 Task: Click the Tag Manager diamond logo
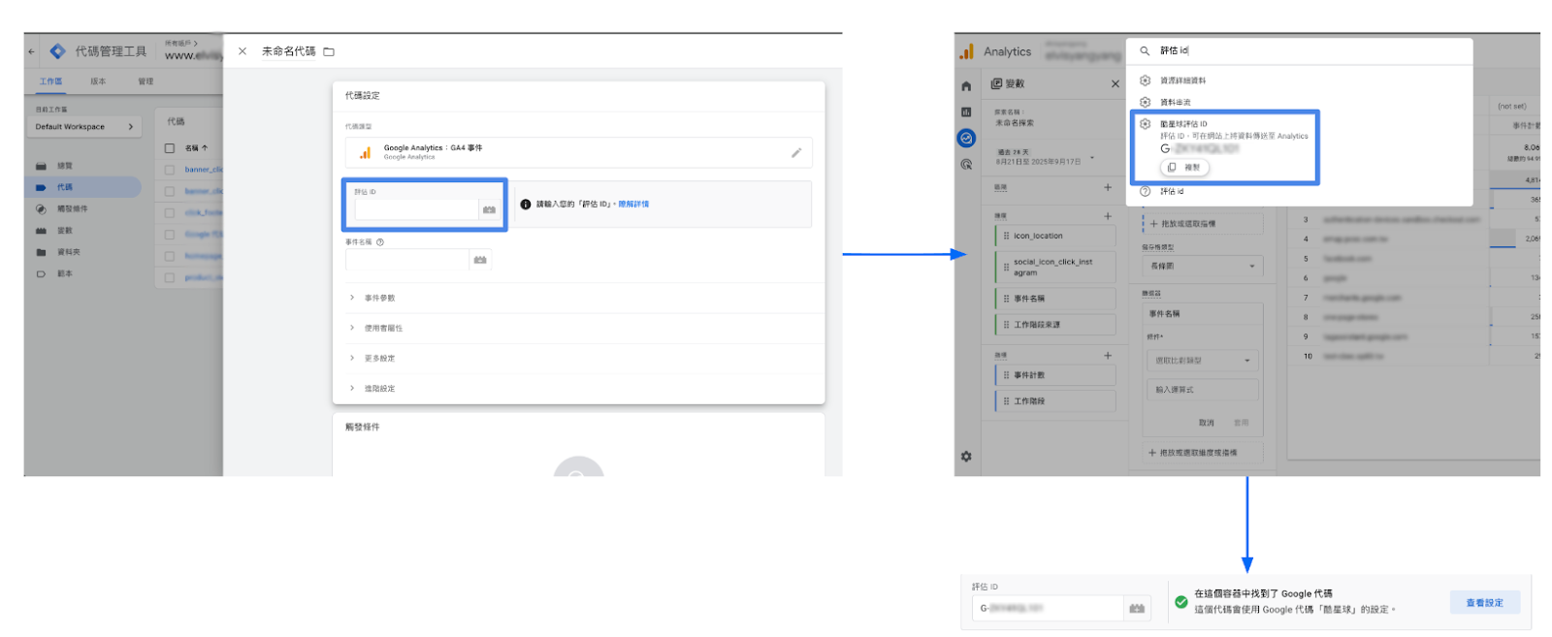point(58,51)
